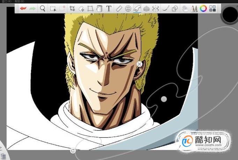Viewport: 238px width, 160px height.
Task: Undo with the red back arrow
Action: point(23,8)
